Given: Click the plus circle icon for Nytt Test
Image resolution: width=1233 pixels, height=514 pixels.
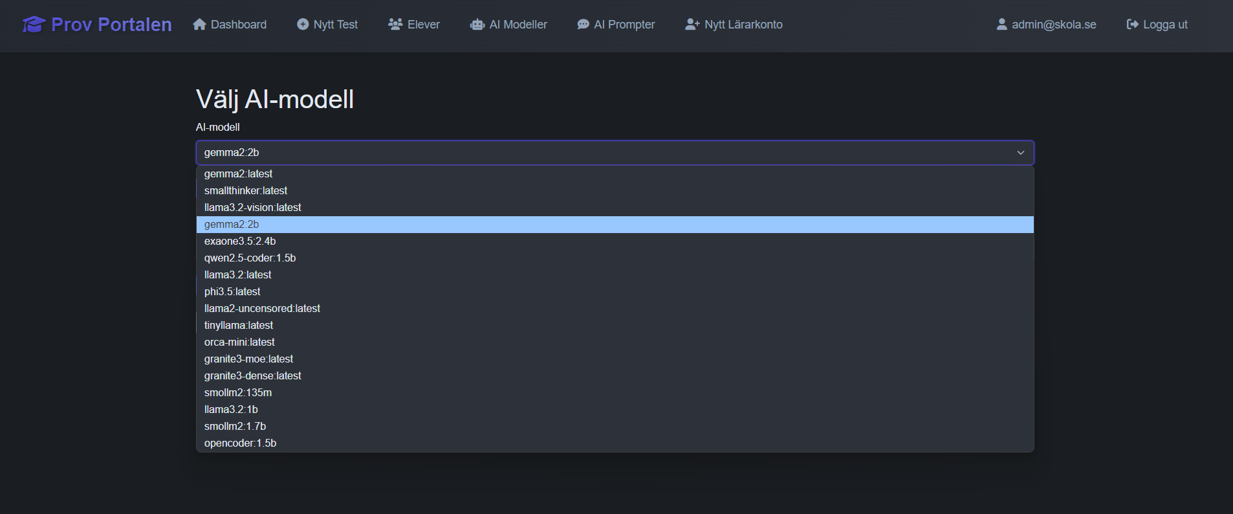Looking at the screenshot, I should [x=303, y=25].
